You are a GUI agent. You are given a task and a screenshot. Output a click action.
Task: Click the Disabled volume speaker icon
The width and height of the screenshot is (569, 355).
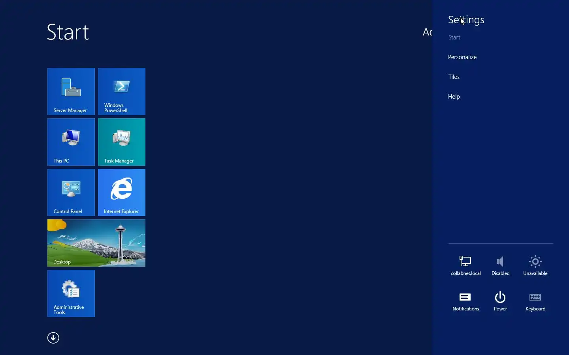click(500, 265)
